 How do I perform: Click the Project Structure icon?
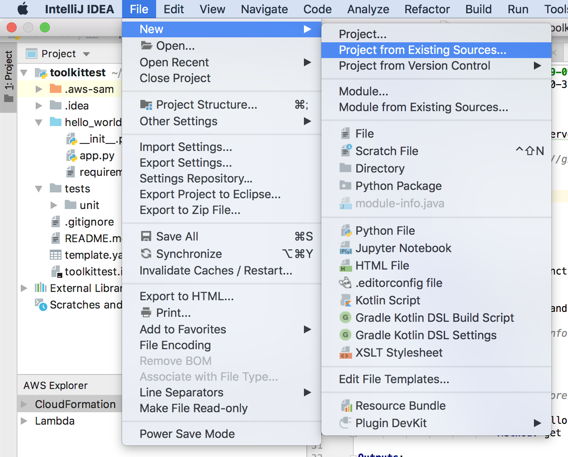point(146,105)
